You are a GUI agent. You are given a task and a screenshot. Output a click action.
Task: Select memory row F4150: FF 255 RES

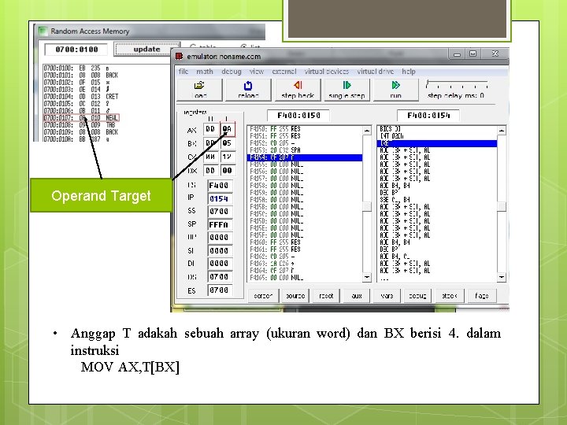(305, 129)
